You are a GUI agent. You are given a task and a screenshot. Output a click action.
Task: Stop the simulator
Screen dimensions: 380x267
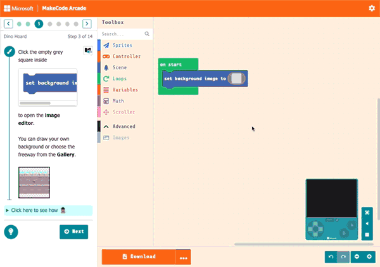[x=367, y=235]
